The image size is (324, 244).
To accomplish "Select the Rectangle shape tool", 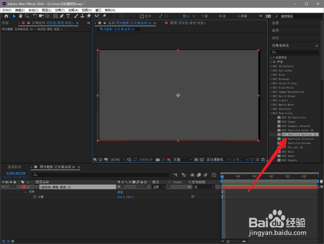I will tap(55, 16).
